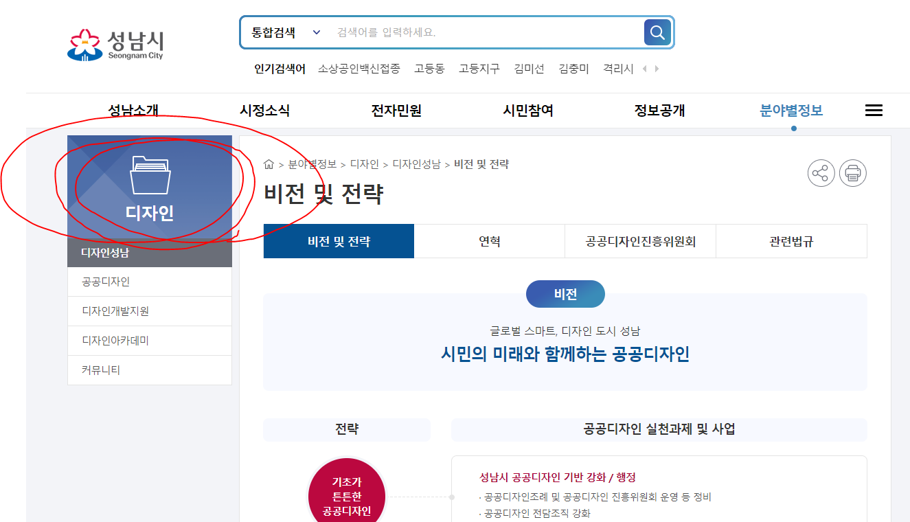Screen dimensions: 910x522
Task: Focus the search text input field
Action: coord(488,32)
